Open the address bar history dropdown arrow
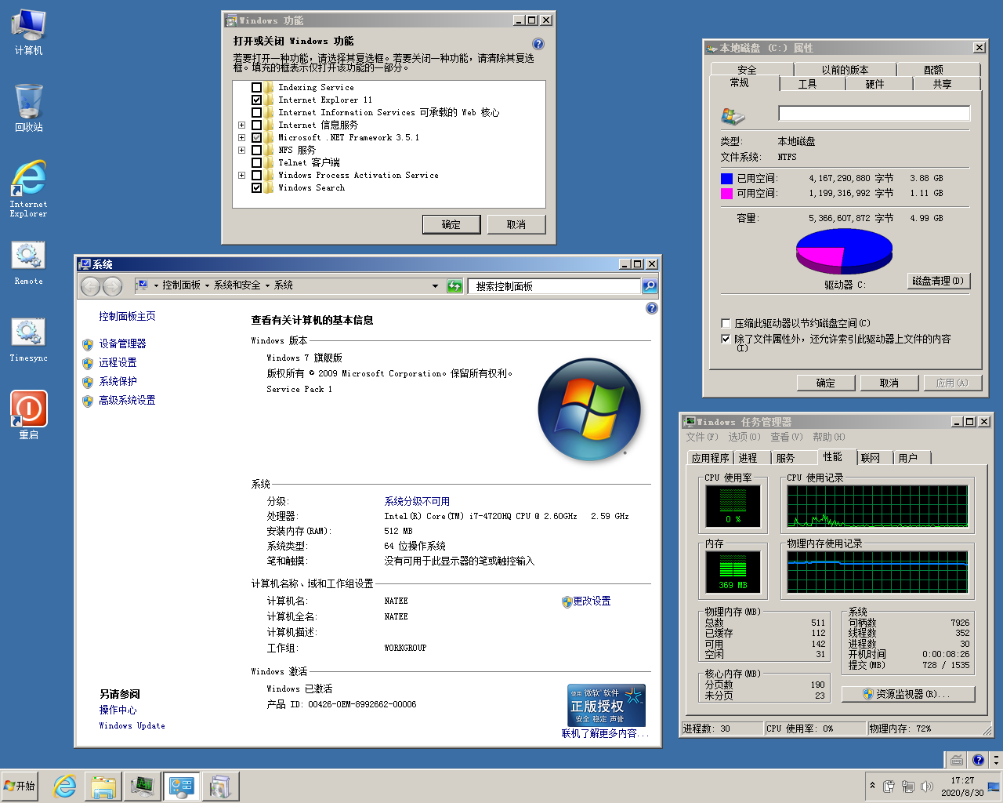The image size is (1003, 803). tap(436, 286)
